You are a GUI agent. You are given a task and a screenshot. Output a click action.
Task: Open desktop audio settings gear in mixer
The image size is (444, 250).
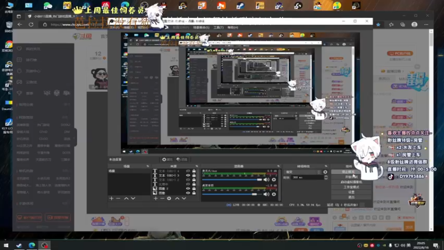(x=274, y=194)
